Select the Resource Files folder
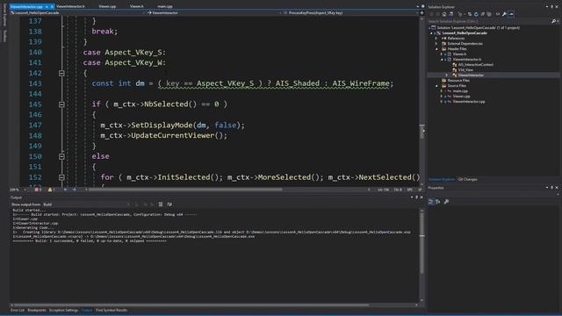The height and width of the screenshot is (316, 562). (x=458, y=81)
